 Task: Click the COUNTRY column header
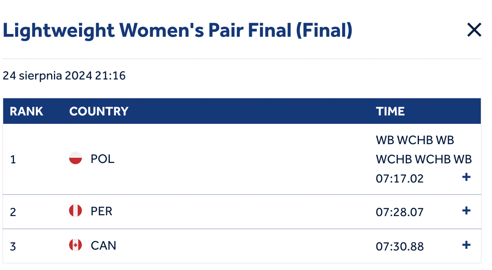[99, 111]
